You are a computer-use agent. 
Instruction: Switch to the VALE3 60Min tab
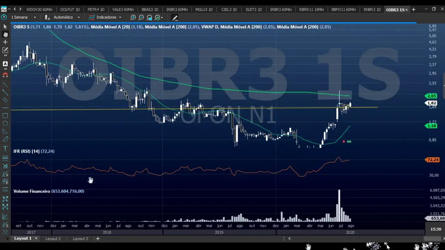[123, 9]
